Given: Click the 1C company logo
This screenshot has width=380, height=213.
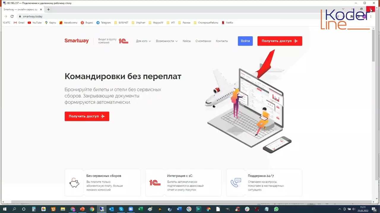Looking at the screenshot, I should [x=123, y=41].
